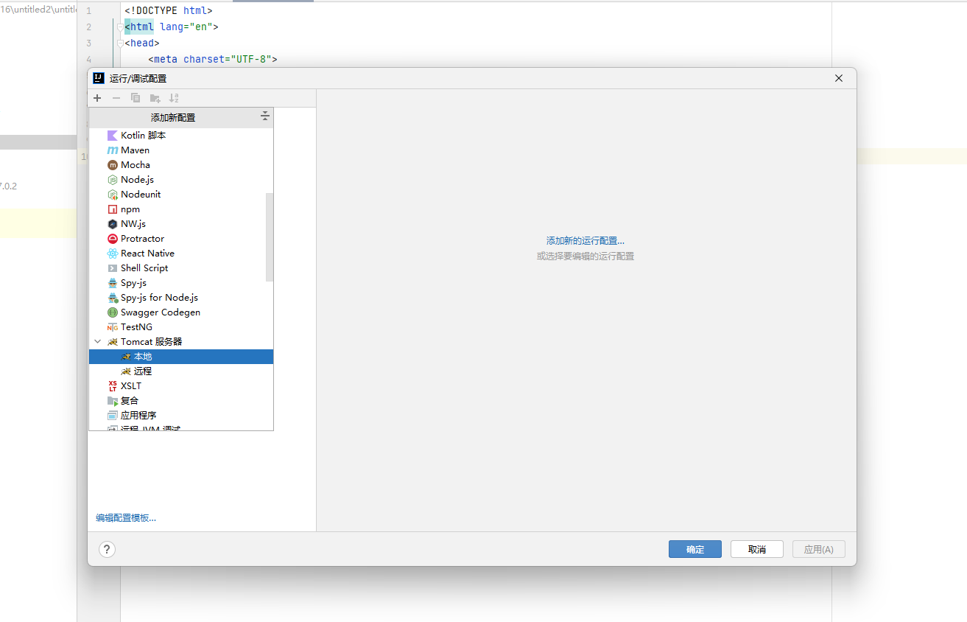Image resolution: width=967 pixels, height=622 pixels.
Task: Select 本地 under Tomcat 服务器
Action: 181,357
